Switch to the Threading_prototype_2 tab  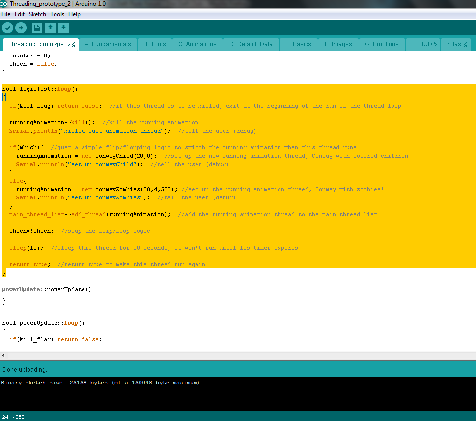(41, 44)
